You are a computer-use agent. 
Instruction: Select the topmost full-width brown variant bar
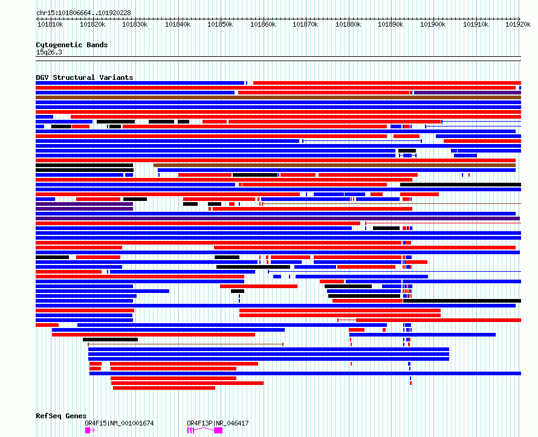[x=278, y=97]
